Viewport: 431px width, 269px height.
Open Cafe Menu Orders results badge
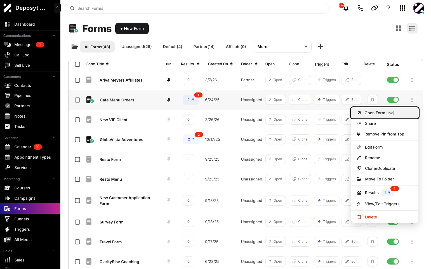[x=191, y=100]
